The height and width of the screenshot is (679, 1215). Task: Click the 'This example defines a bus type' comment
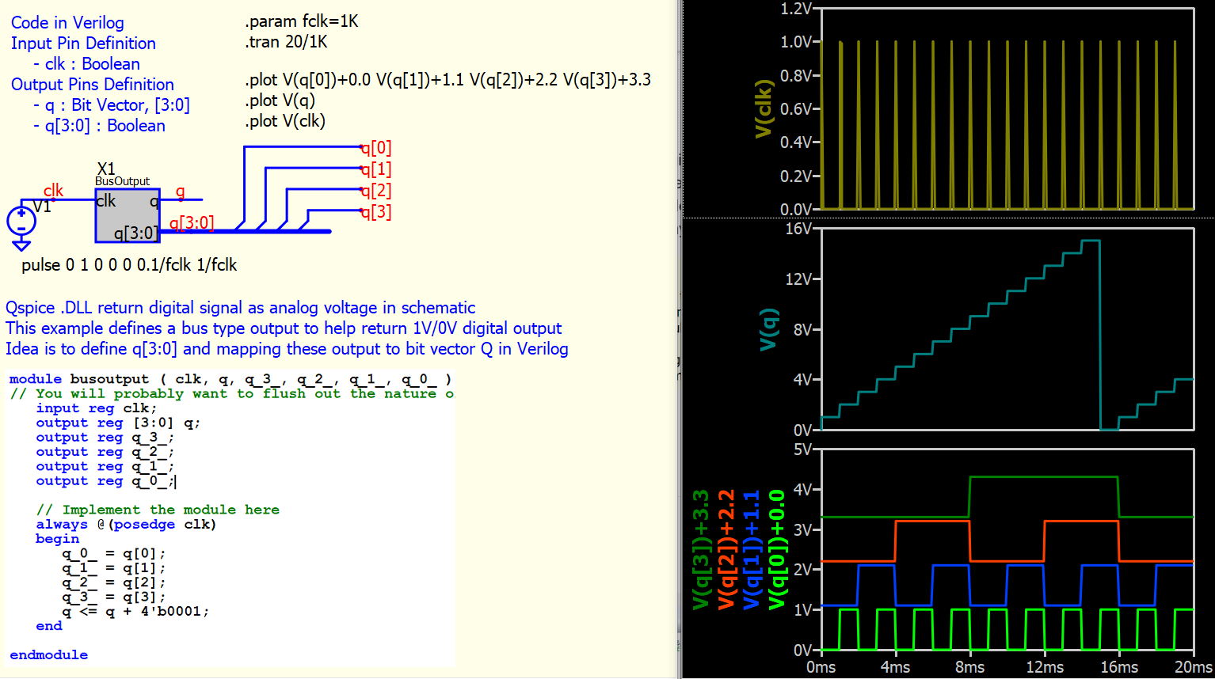click(x=284, y=328)
